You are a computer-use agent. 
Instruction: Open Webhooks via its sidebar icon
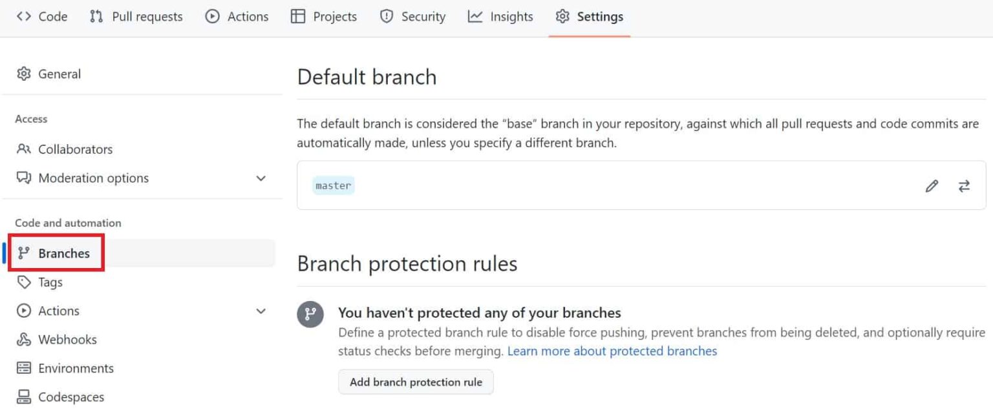pyautogui.click(x=24, y=339)
